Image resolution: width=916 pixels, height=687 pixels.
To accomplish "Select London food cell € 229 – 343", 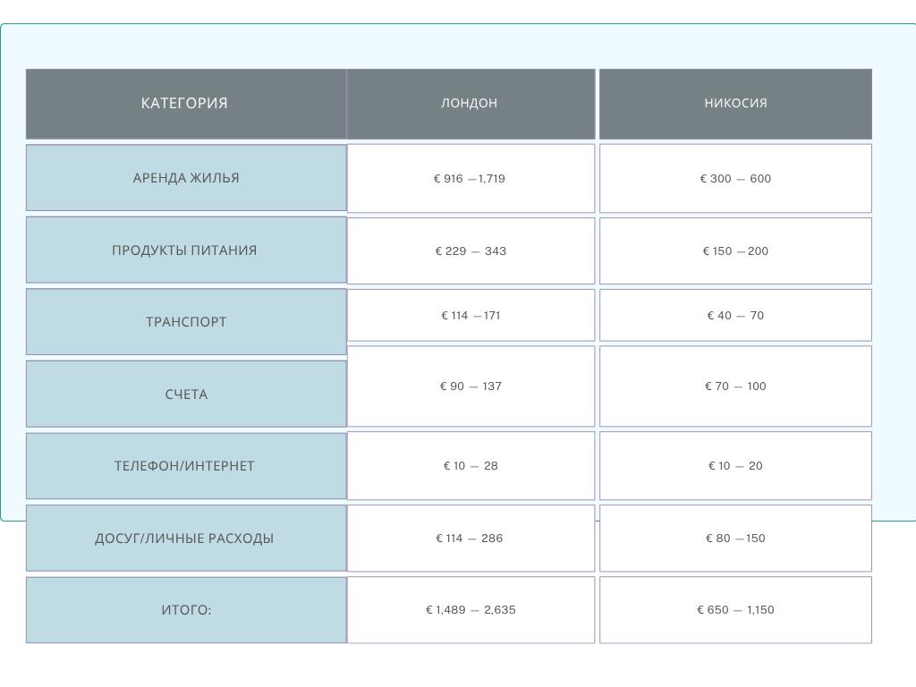I will 470,251.
